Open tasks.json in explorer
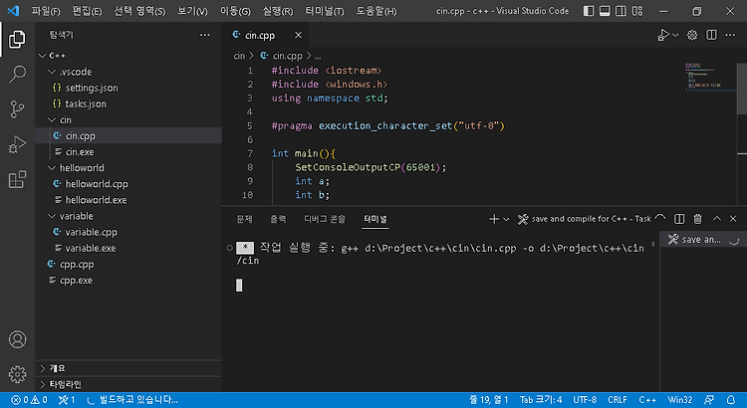The height and width of the screenshot is (408, 747). (x=129, y=103)
